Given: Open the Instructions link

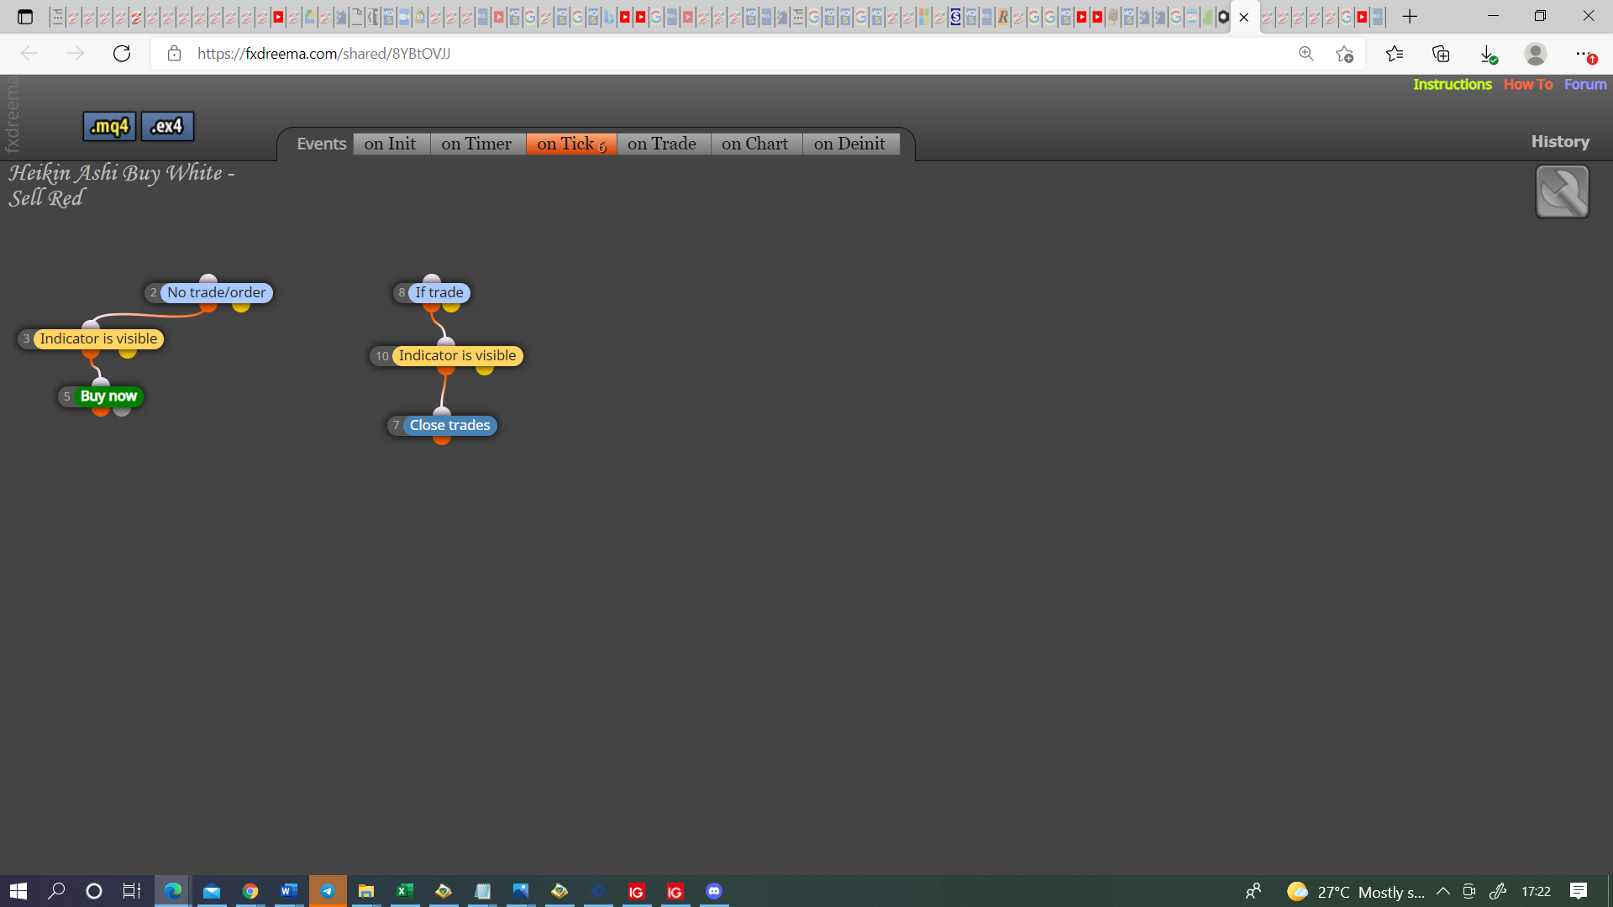Looking at the screenshot, I should point(1452,84).
